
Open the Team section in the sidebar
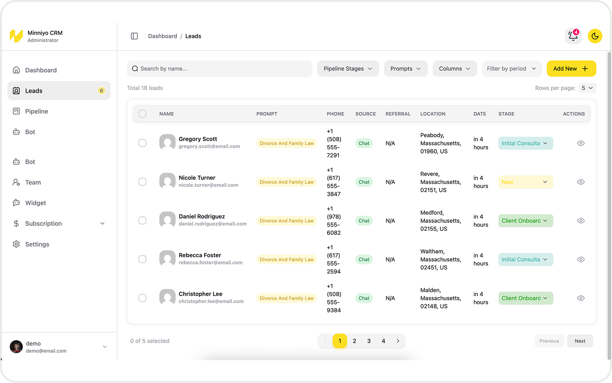tap(33, 182)
